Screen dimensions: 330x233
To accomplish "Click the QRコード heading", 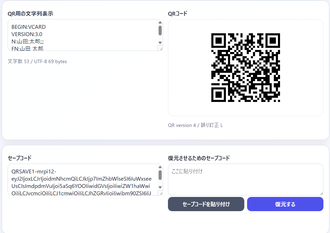I will (x=178, y=14).
